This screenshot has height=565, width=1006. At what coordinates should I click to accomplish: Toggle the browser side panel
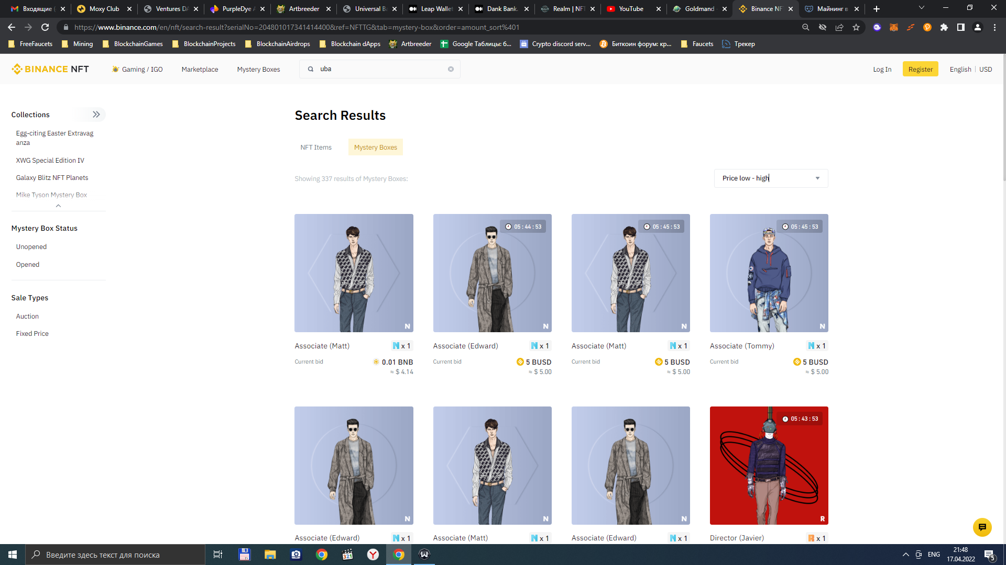click(961, 27)
